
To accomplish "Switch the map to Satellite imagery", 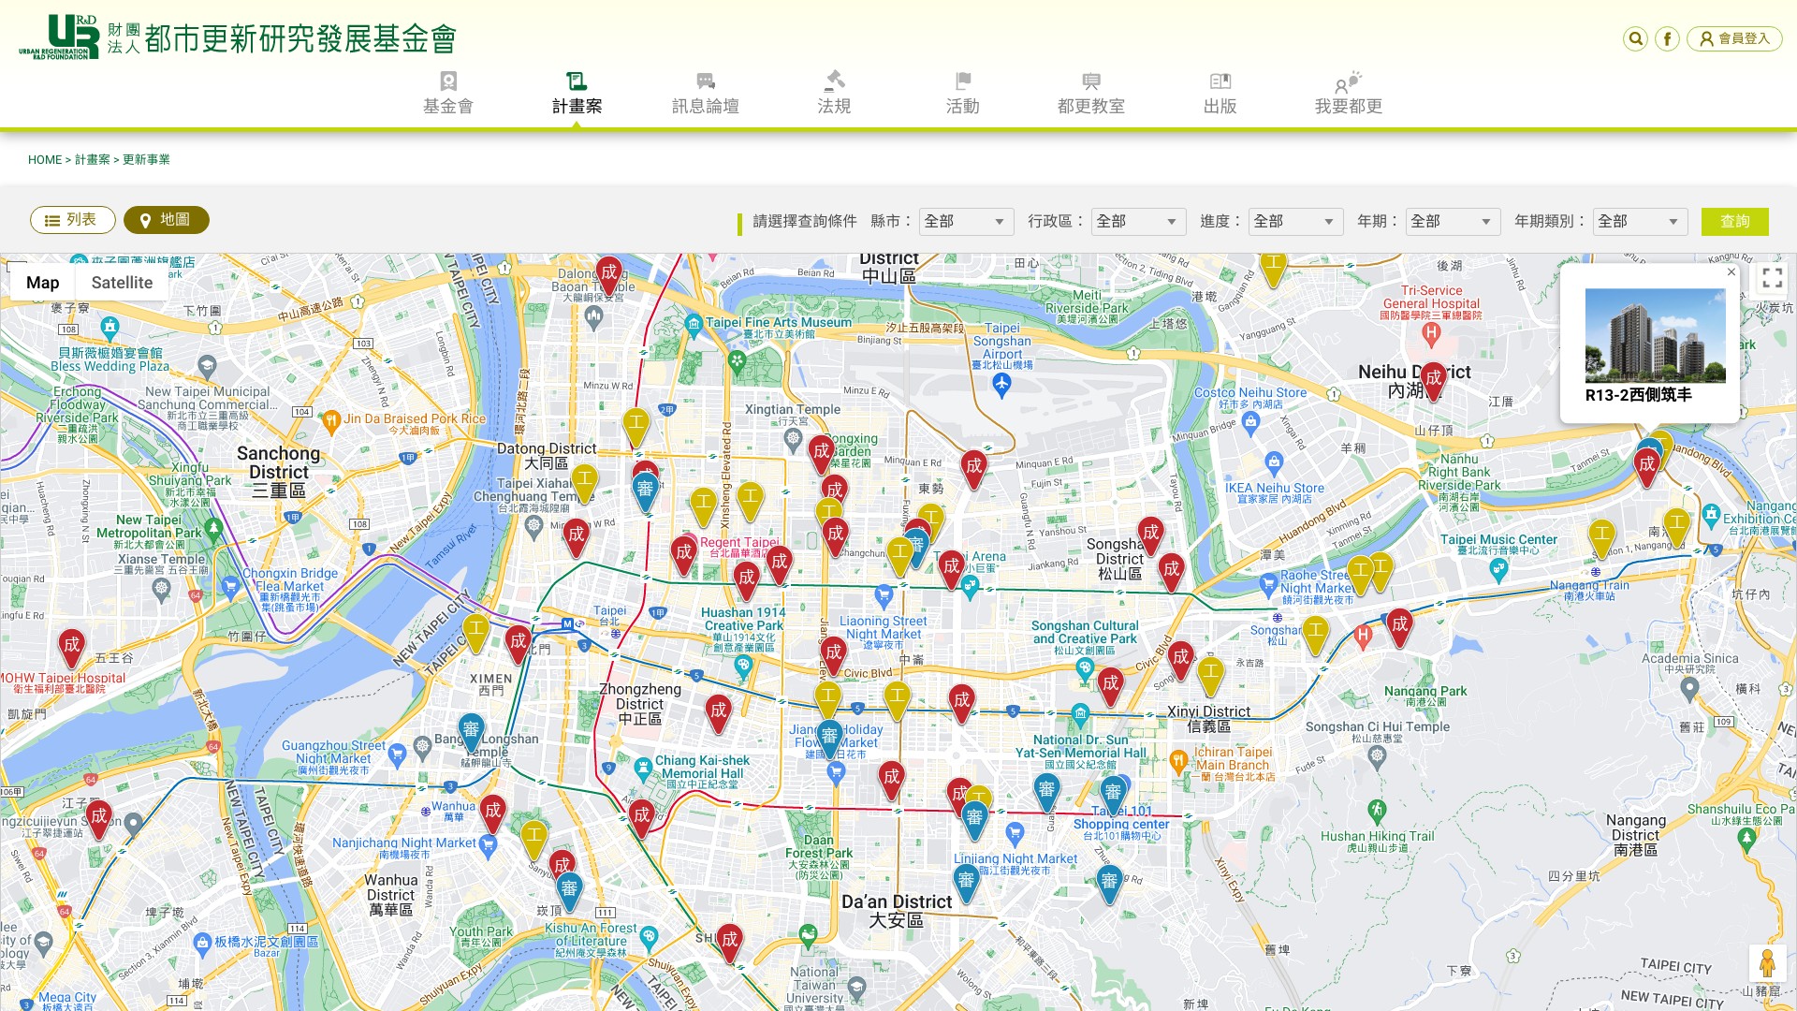I will [122, 283].
